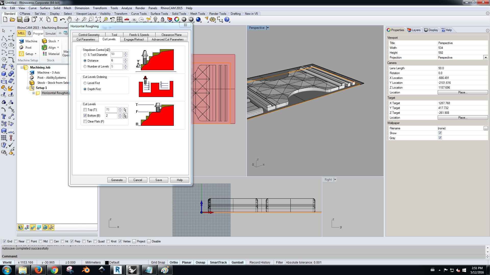
Task: Click Place button for Camera Location
Action: [x=463, y=92]
